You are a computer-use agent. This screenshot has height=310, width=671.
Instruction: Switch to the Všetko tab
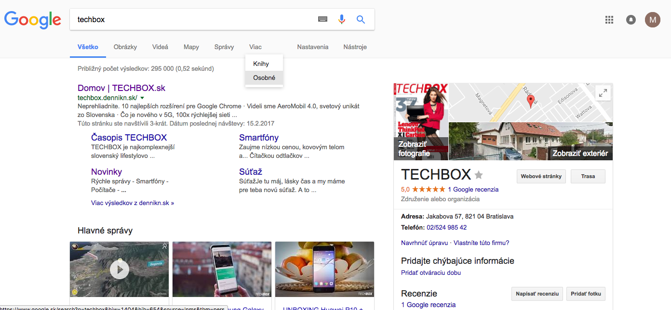point(88,47)
